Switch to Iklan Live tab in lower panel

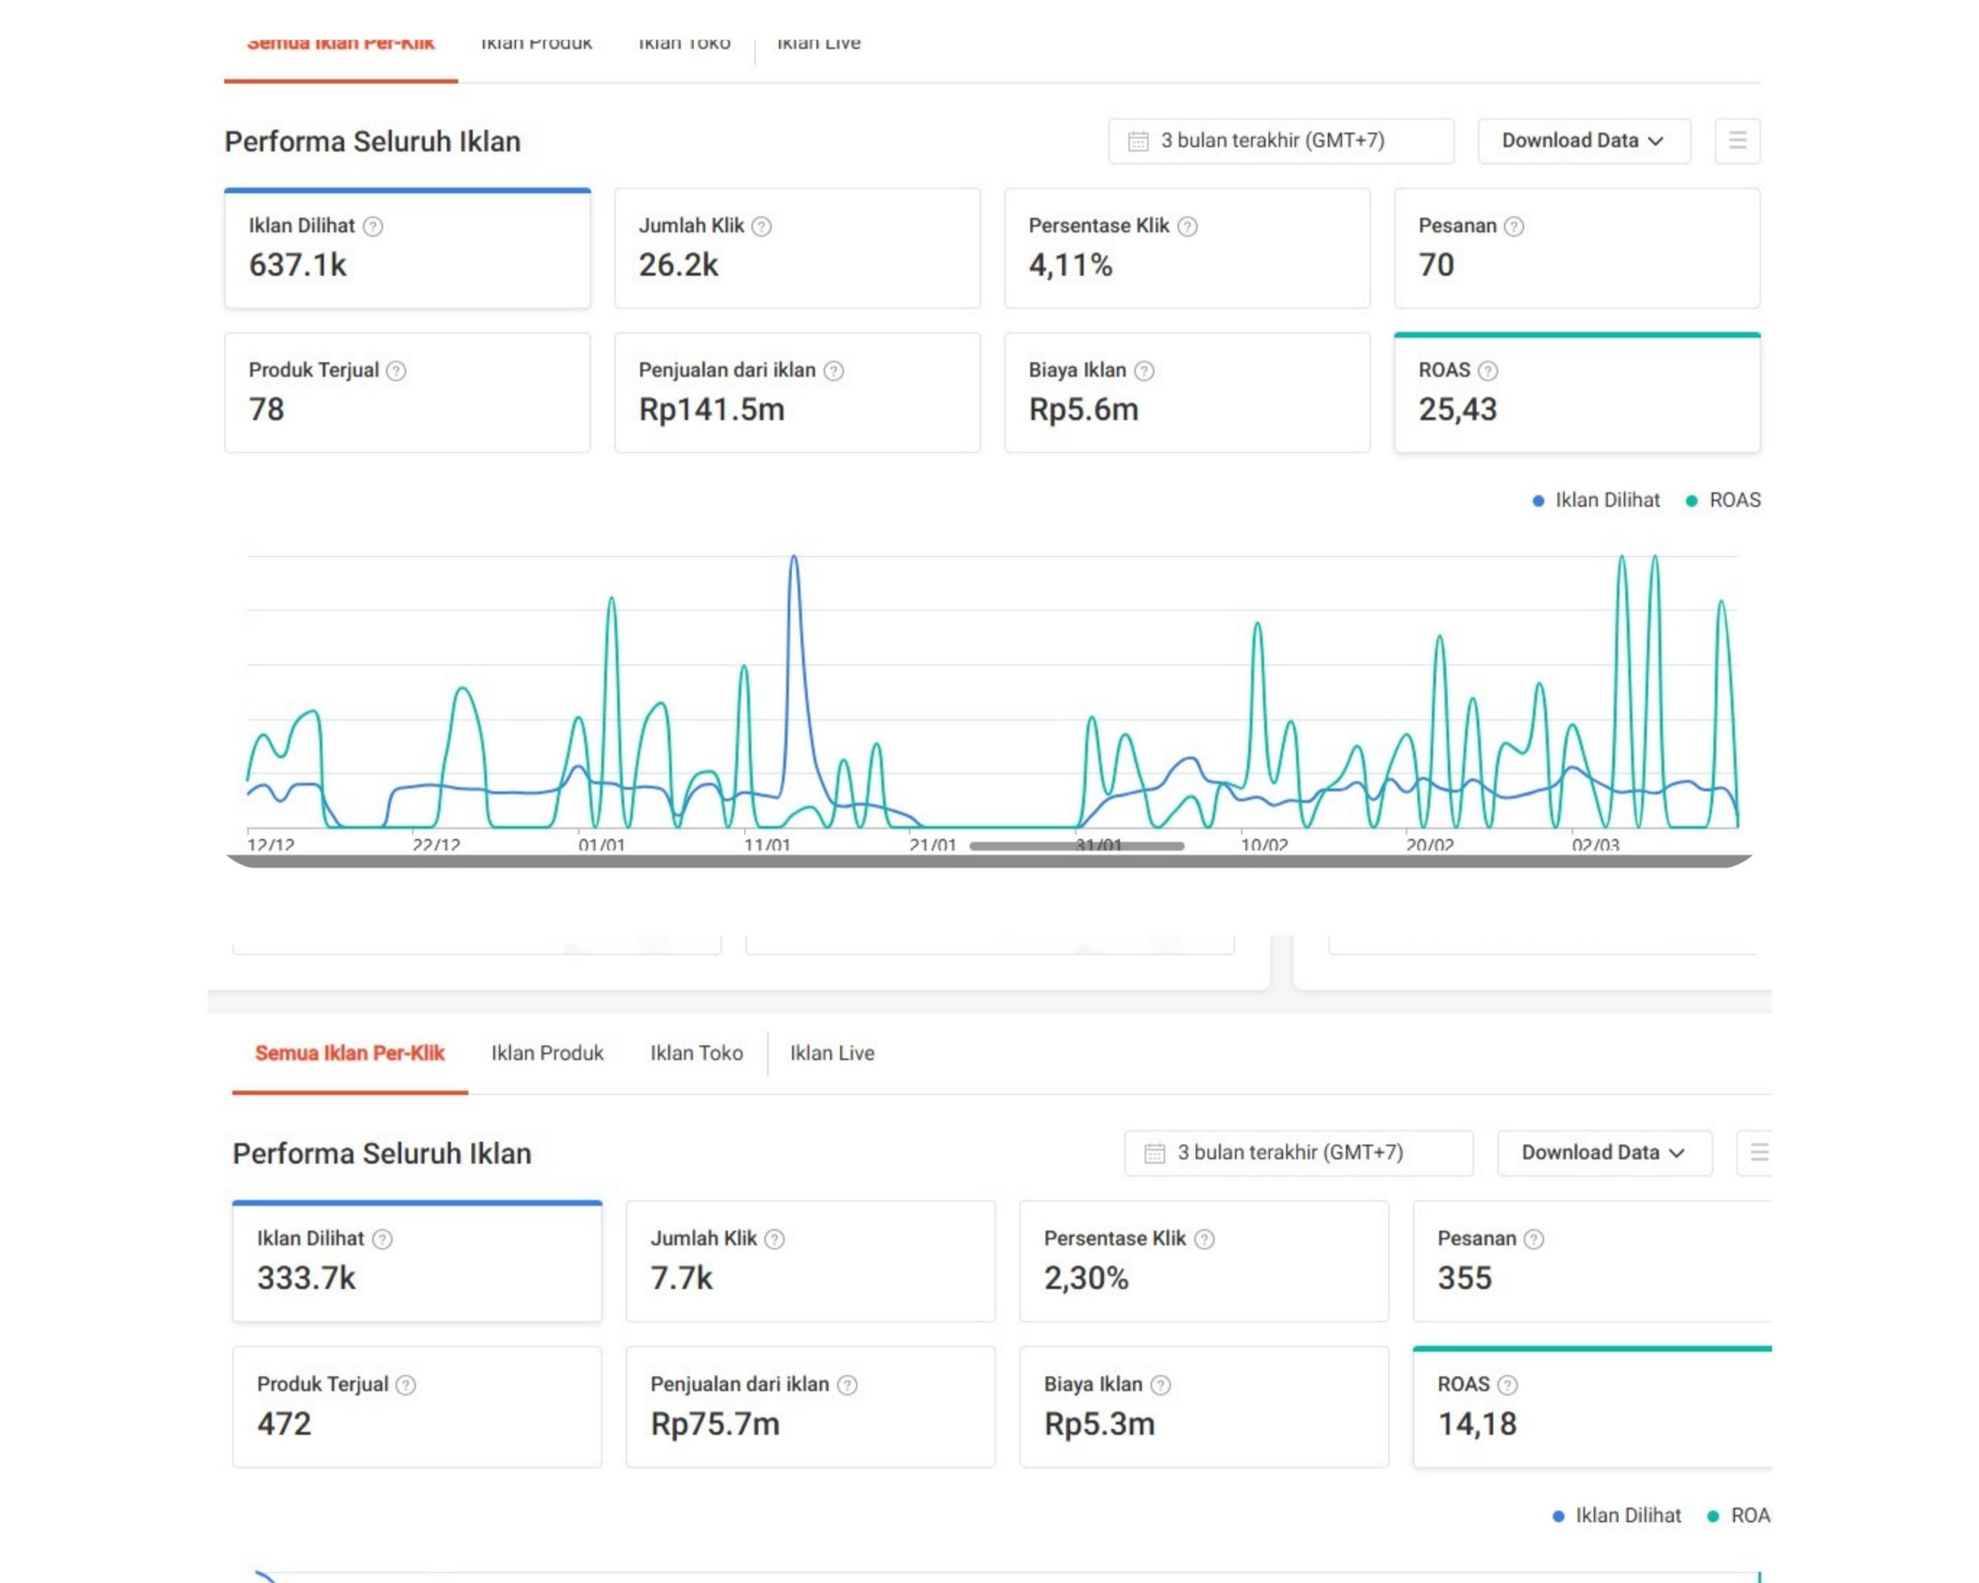point(832,1053)
